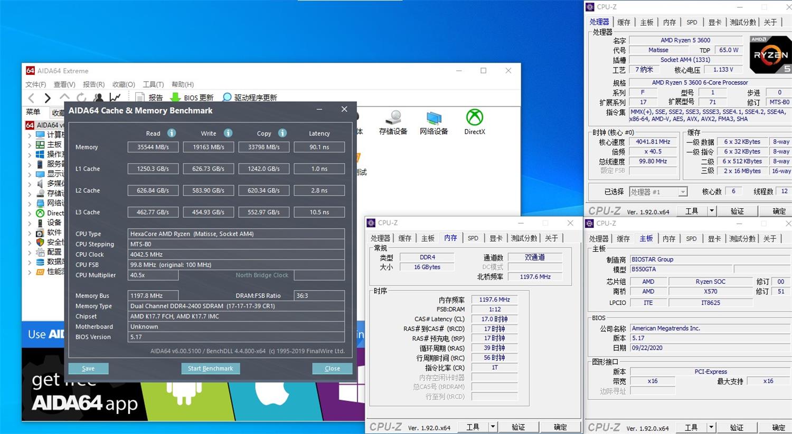Click the Write info icon in benchmark
This screenshot has height=434, width=792.
(228, 133)
